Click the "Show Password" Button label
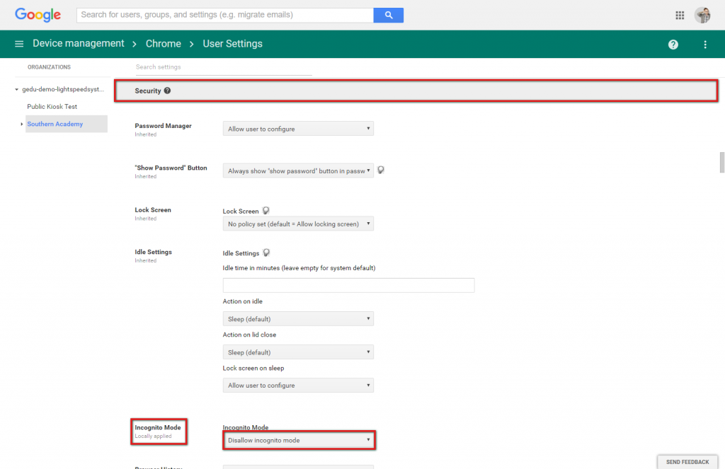 coord(171,168)
